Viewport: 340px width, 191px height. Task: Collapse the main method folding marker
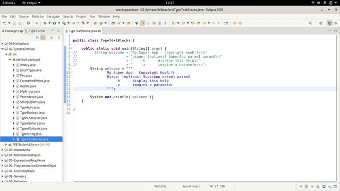(71, 48)
